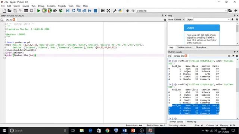This screenshot has height=134, width=239.
Task: Lock the Help pane object
Action: (232, 19)
